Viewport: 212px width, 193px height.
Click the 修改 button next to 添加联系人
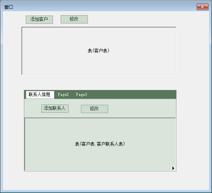94,109
